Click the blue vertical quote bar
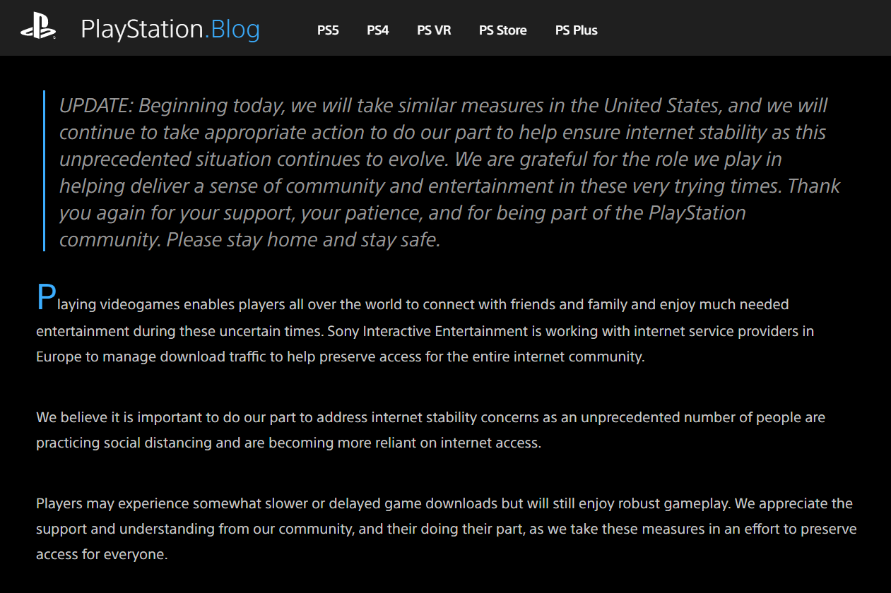The width and height of the screenshot is (891, 593). (x=44, y=171)
